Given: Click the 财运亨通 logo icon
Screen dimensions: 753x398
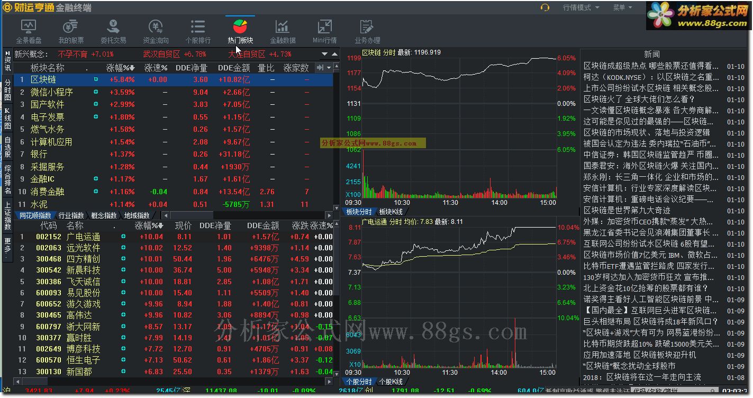Looking at the screenshot, I should [7, 7].
